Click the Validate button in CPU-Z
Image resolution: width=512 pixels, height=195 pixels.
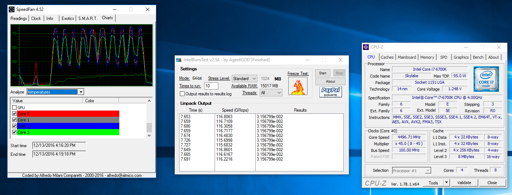[464, 183]
